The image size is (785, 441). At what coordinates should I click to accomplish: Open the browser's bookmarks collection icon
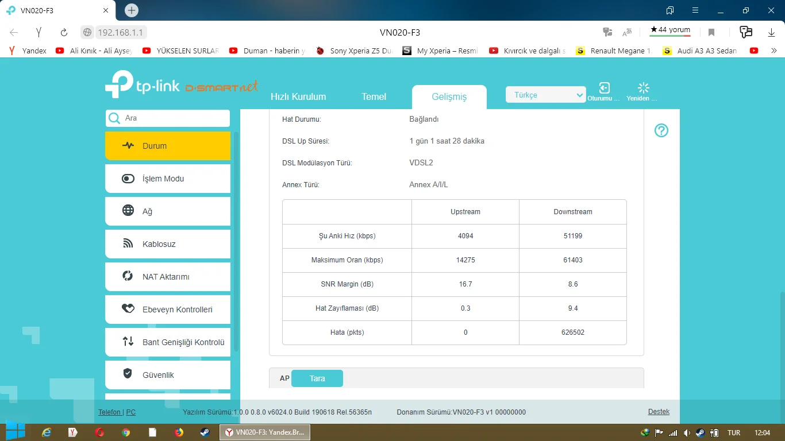pos(670,10)
